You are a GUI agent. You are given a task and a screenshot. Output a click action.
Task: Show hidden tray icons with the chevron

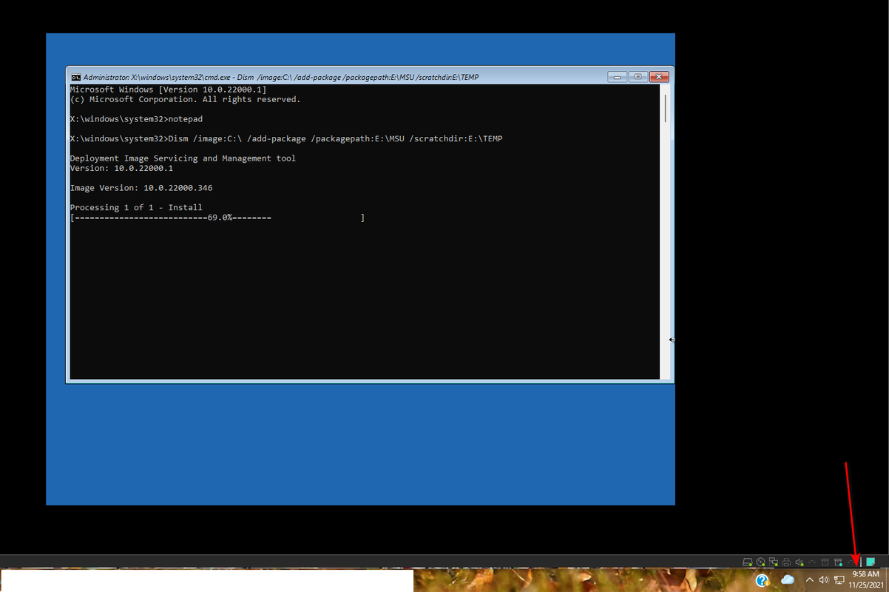(809, 580)
